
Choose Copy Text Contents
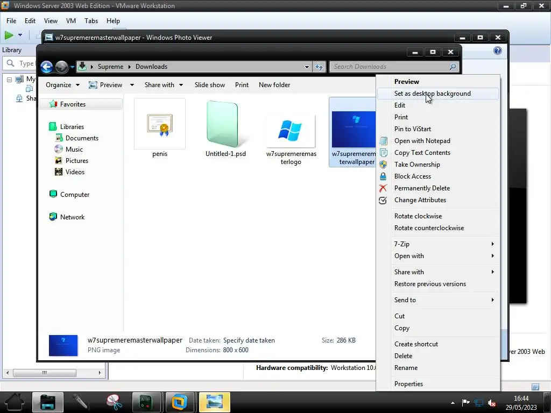pyautogui.click(x=438, y=153)
